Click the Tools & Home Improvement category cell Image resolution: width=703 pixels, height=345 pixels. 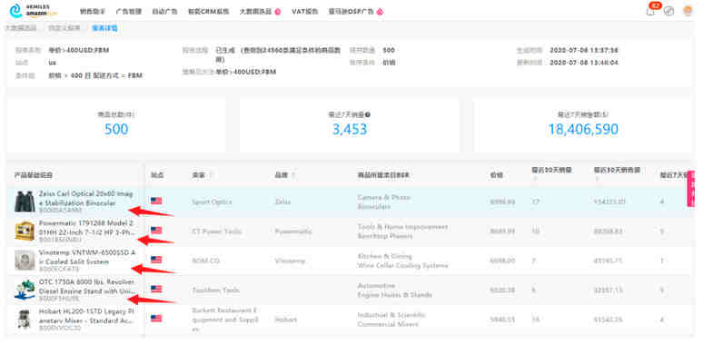click(402, 232)
